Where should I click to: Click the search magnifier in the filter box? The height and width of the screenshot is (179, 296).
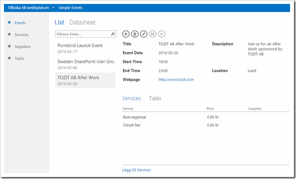click(113, 34)
